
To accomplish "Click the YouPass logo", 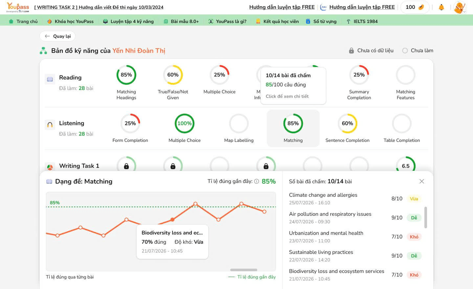I will [18, 7].
